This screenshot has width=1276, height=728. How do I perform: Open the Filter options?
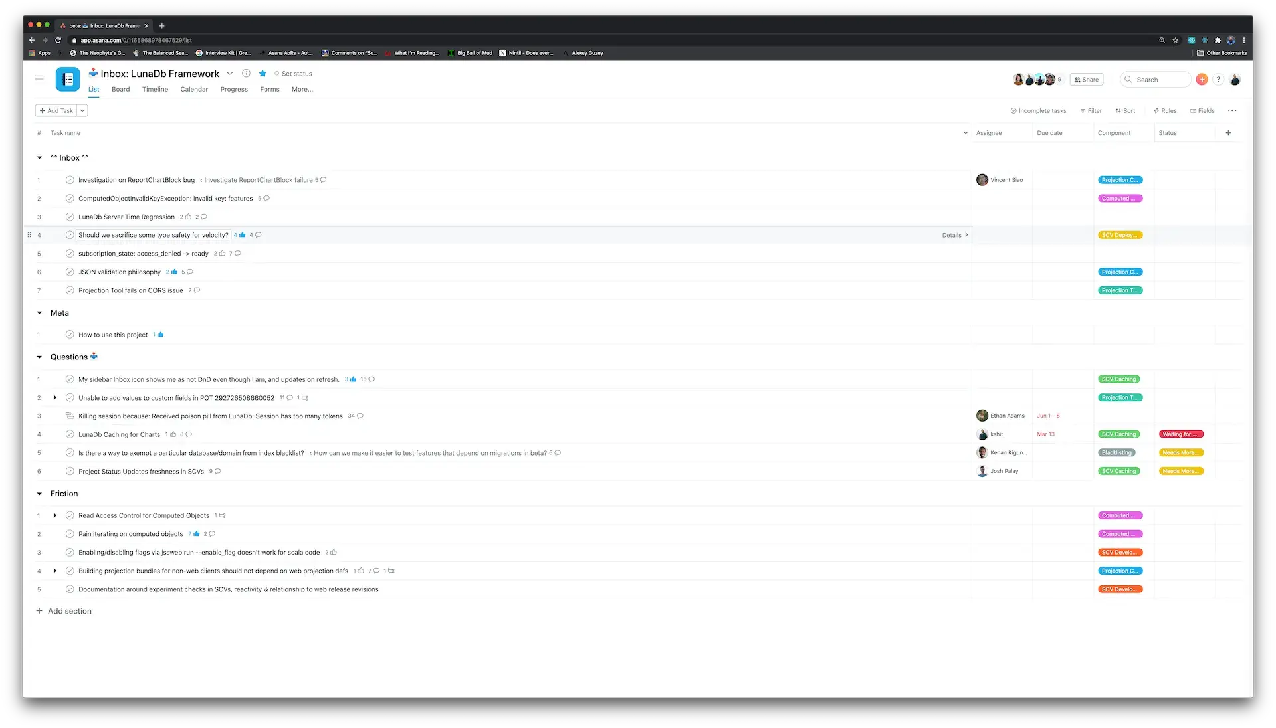point(1091,111)
